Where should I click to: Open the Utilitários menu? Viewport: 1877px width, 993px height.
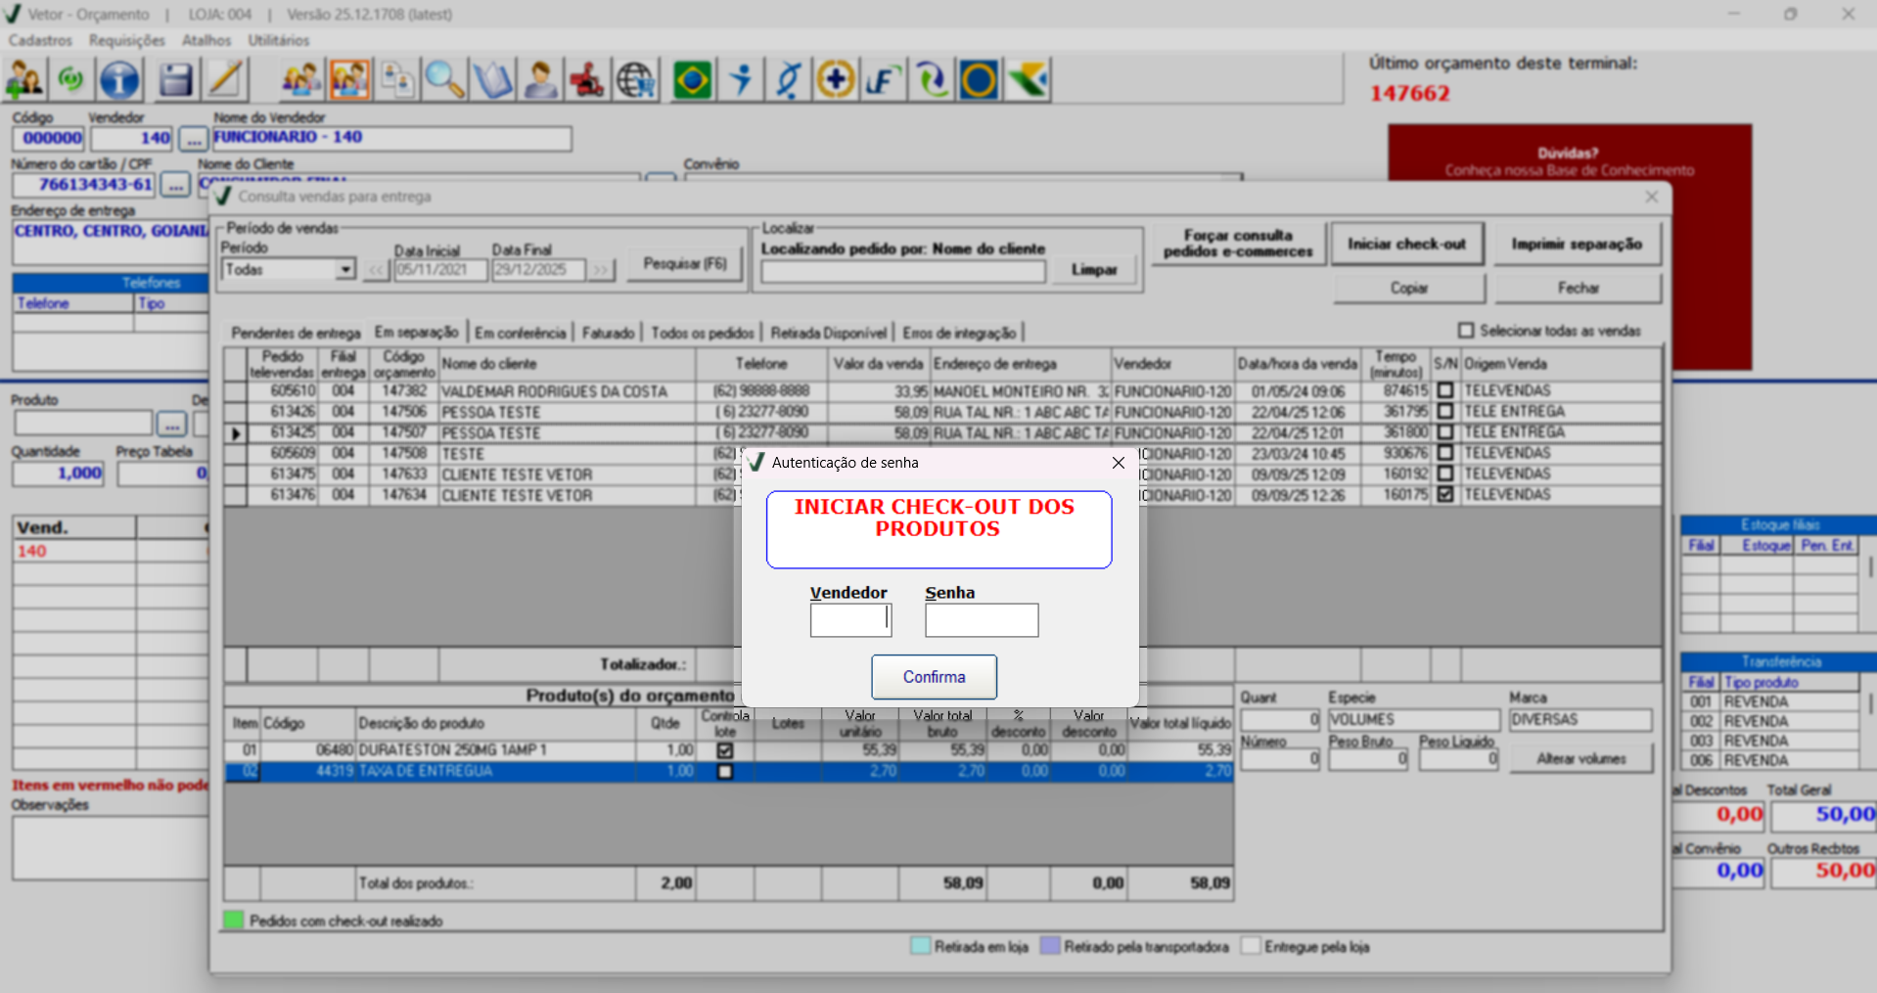(x=278, y=40)
